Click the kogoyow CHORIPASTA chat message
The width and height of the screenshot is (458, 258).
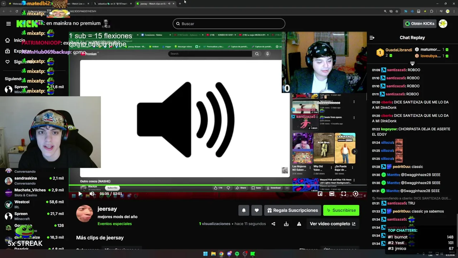click(x=411, y=132)
